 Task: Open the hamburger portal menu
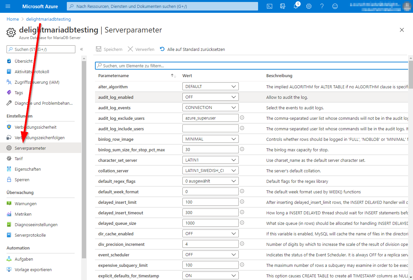8,6
